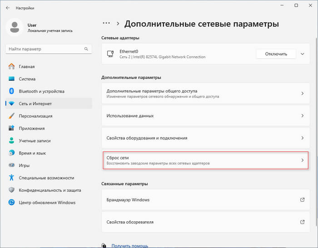Click the Игры gamepad icon
The image size is (318, 248).
click(x=11, y=165)
